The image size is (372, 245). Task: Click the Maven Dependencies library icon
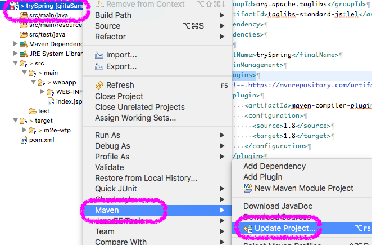24,44
